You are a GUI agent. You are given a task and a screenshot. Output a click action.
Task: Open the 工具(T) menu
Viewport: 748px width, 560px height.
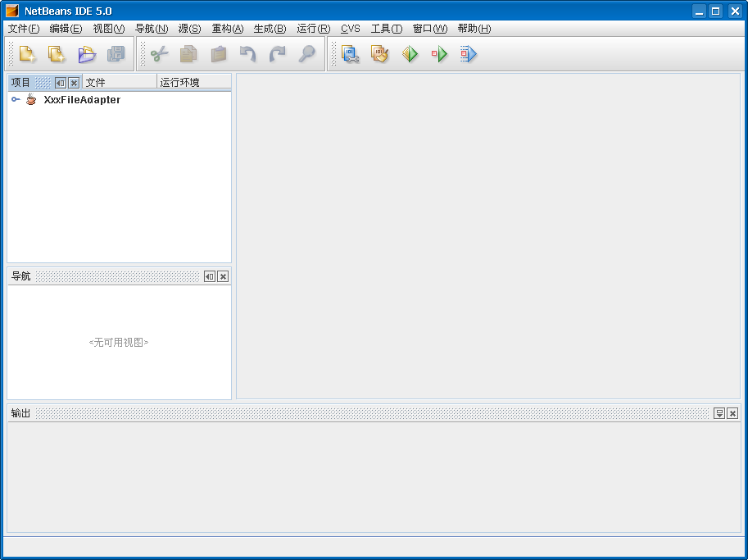[x=387, y=29]
